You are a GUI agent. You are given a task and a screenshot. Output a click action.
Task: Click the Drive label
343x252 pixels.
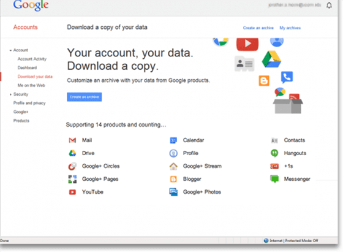point(88,153)
